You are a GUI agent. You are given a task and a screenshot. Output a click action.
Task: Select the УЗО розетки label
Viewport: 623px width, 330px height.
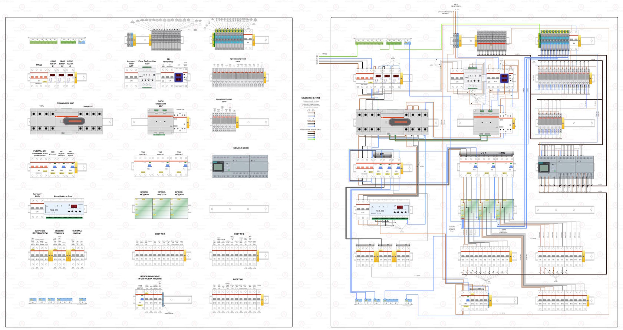coord(160,153)
